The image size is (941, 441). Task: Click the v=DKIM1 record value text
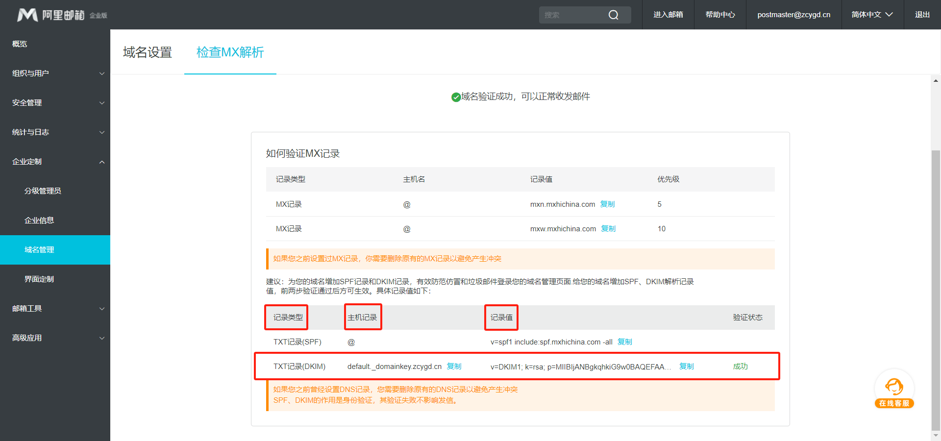coord(581,367)
